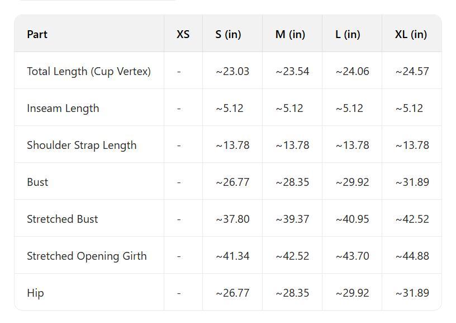Select the "Inseam Length" row label
Image resolution: width=456 pixels, height=323 pixels.
[x=63, y=108]
